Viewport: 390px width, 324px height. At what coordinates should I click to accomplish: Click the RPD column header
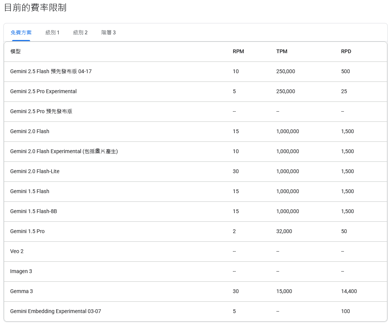click(x=346, y=51)
